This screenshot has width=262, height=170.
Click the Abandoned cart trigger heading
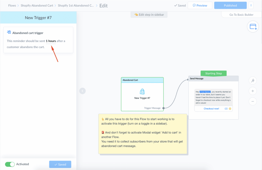tap(28, 33)
